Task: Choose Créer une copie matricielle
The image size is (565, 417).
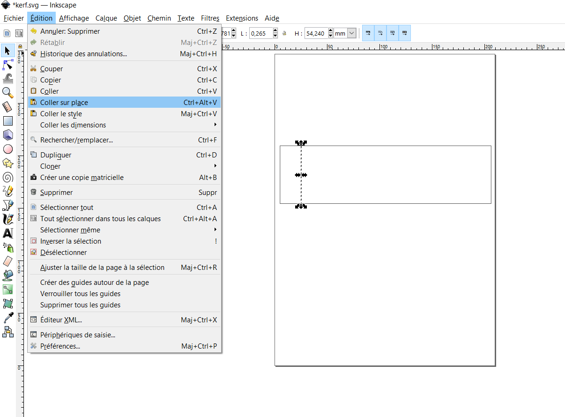Action: pyautogui.click(x=124, y=178)
